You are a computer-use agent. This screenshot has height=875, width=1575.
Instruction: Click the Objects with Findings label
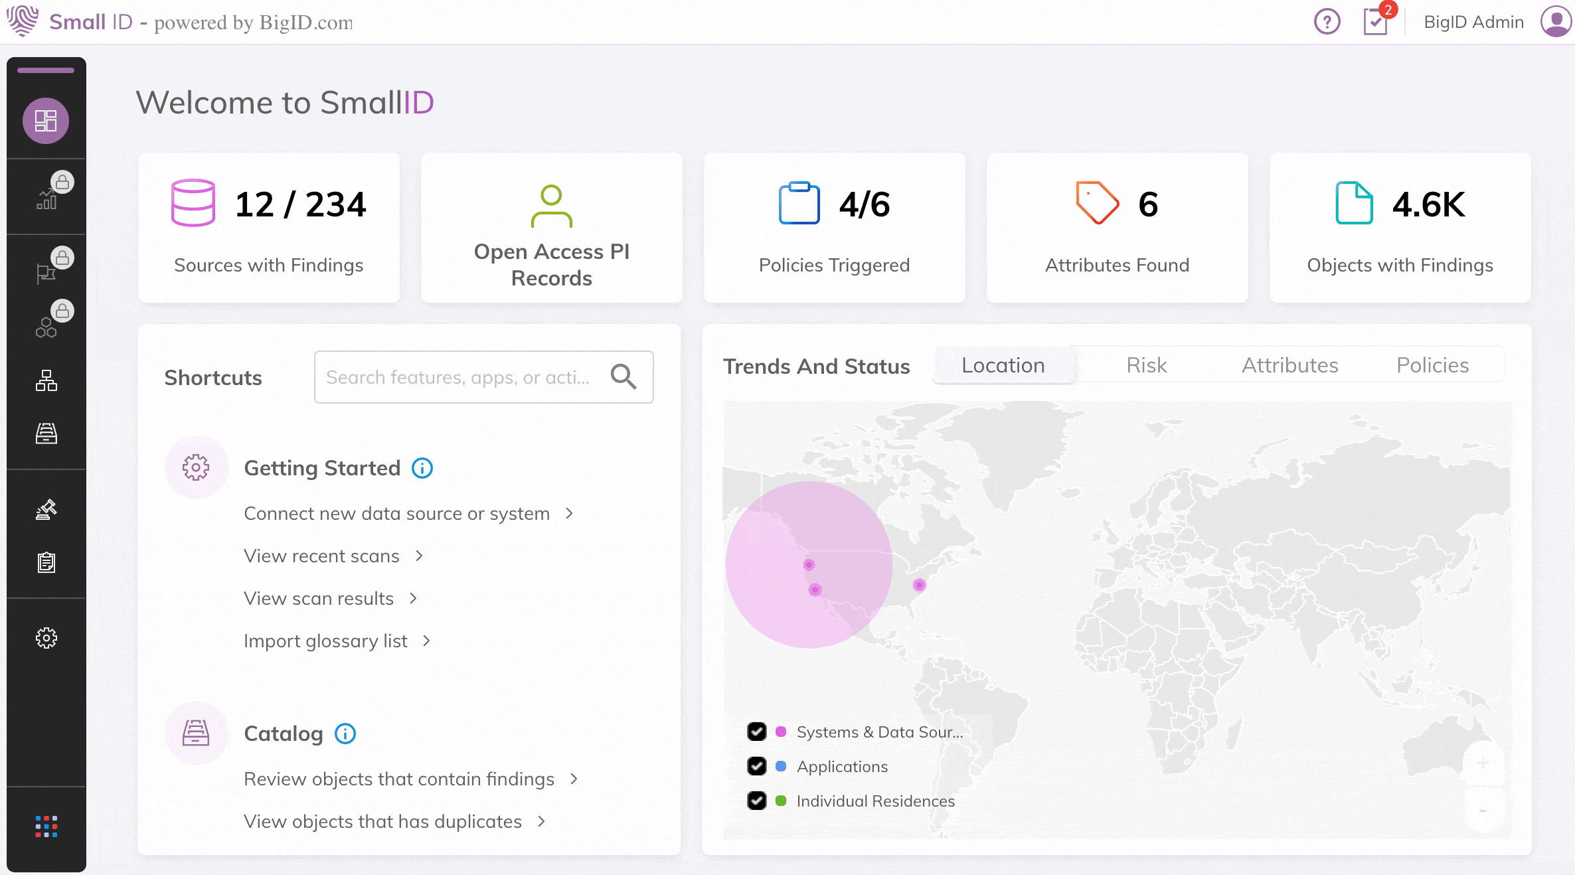pos(1400,265)
